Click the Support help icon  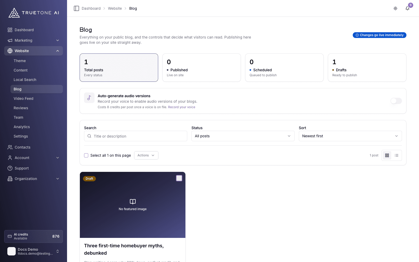pyautogui.click(x=10, y=168)
